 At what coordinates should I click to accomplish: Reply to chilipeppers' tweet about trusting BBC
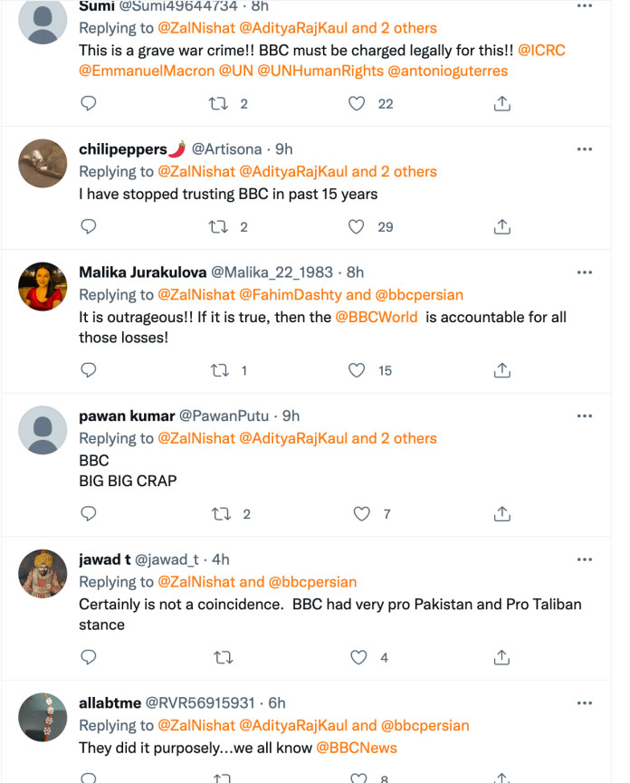[88, 226]
